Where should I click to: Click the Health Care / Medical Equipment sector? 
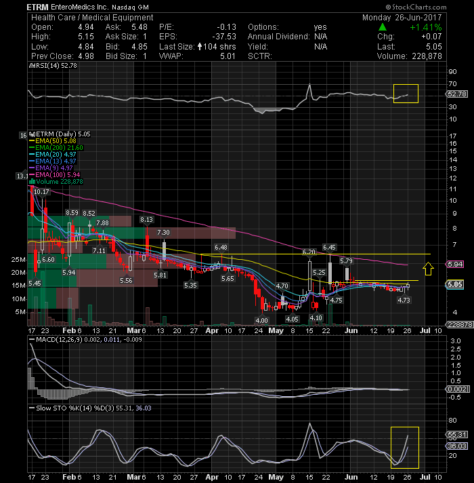[x=92, y=17]
